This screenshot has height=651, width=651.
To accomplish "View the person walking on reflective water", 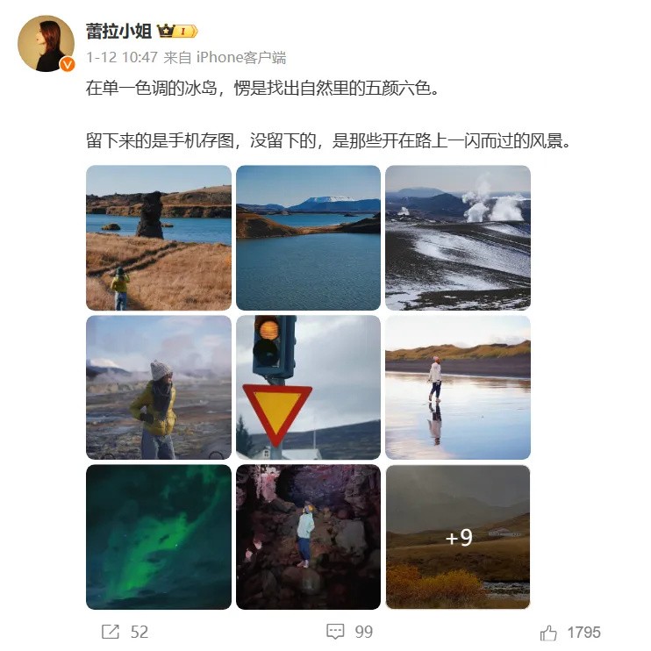I will tap(458, 388).
